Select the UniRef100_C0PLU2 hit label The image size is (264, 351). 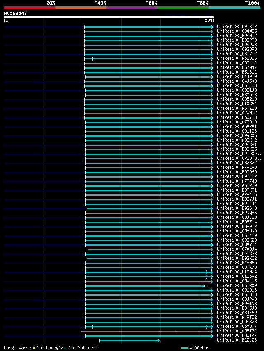tap(237, 63)
